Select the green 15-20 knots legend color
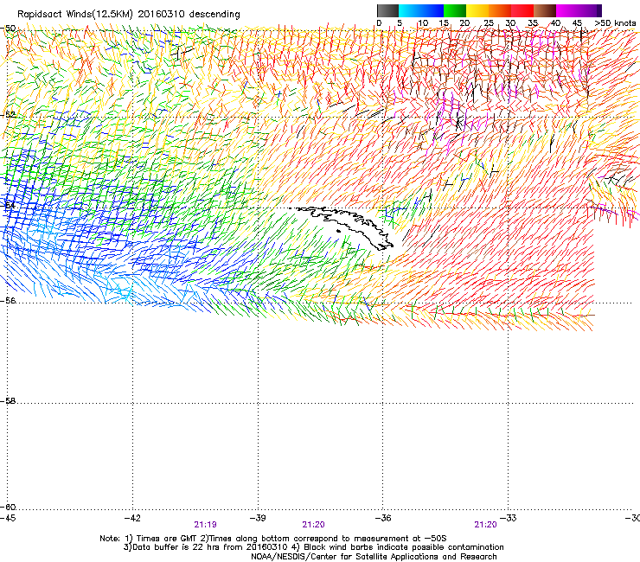Viewport: 640px width, 562px height. (455, 10)
